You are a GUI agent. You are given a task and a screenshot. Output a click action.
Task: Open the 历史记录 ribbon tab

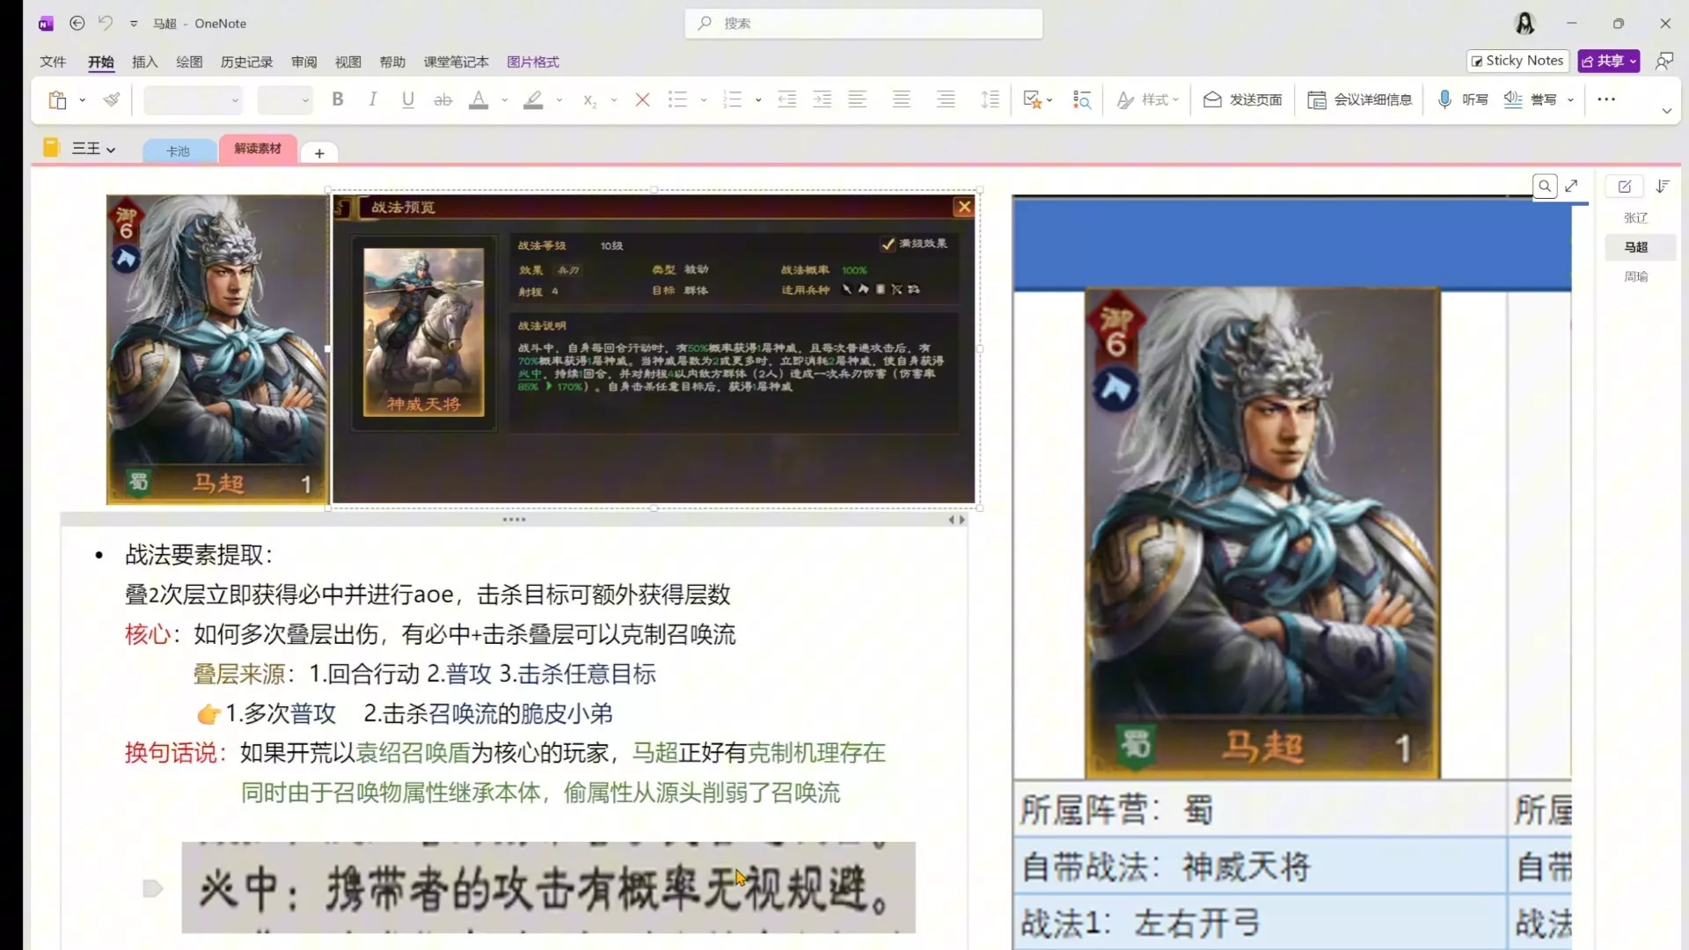click(x=246, y=62)
